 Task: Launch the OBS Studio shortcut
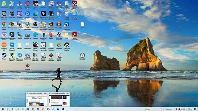click(35, 24)
